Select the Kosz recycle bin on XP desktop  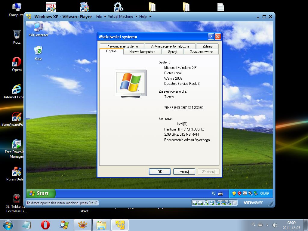click(x=38, y=53)
